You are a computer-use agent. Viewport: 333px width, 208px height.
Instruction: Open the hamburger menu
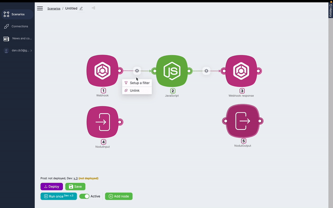coord(40,8)
